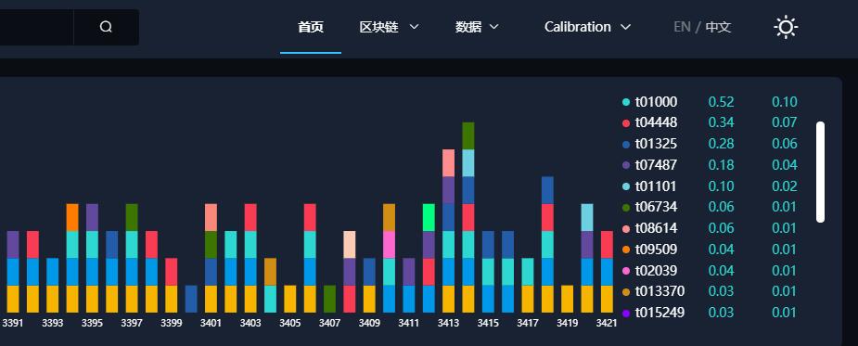Viewport: 858px width, 346px height.
Task: Select miner t07487 in legend
Action: click(656, 165)
